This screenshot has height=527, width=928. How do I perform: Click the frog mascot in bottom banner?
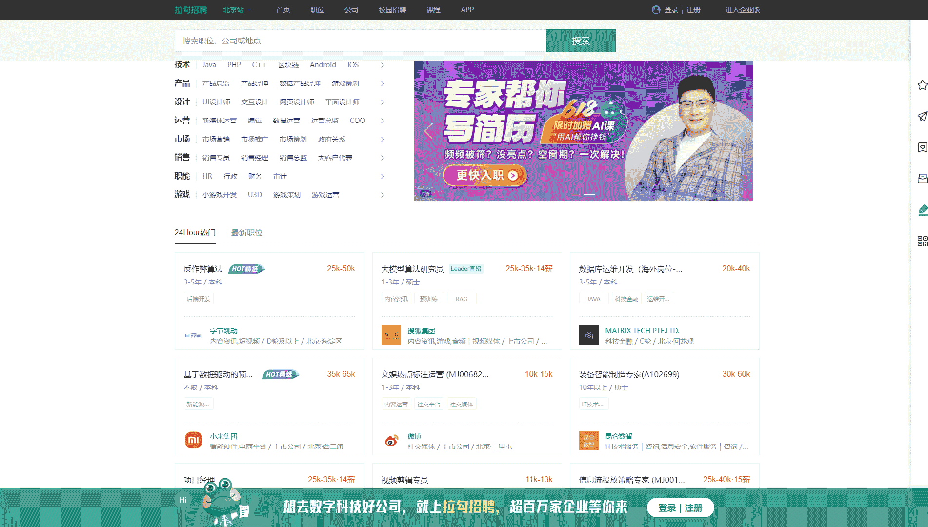[x=225, y=503]
